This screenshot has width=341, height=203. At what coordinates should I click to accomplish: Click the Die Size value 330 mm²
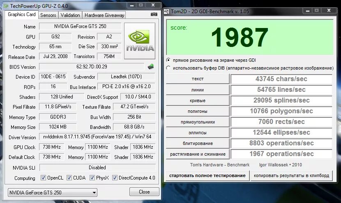pyautogui.click(x=109, y=47)
